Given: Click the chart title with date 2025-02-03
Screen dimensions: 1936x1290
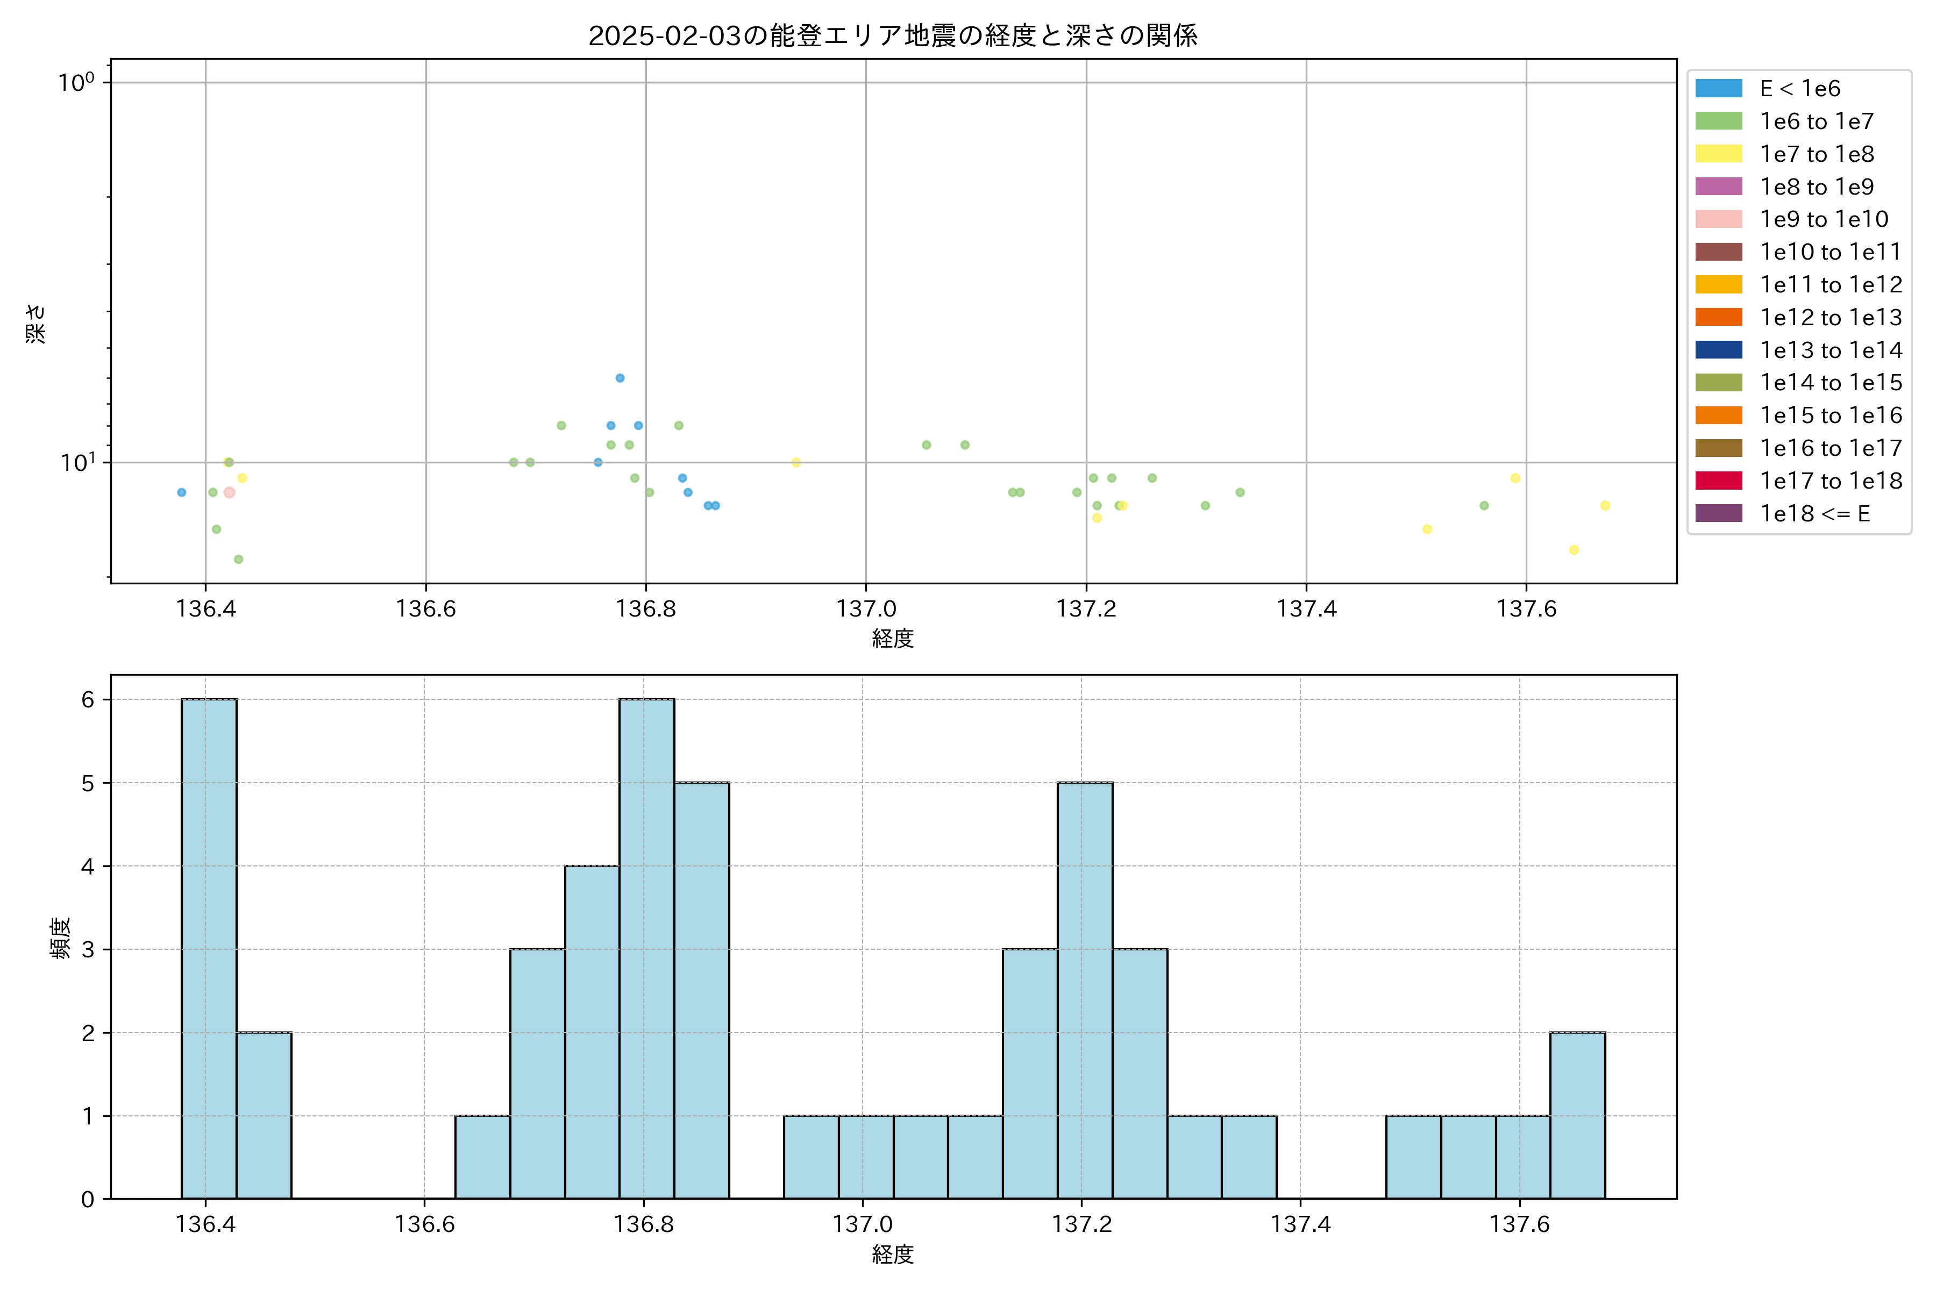Looking at the screenshot, I should tap(893, 35).
